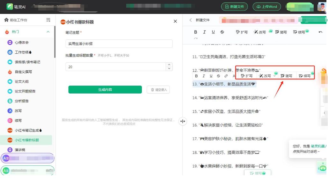Click the green 生成内容 button

(x=105, y=90)
